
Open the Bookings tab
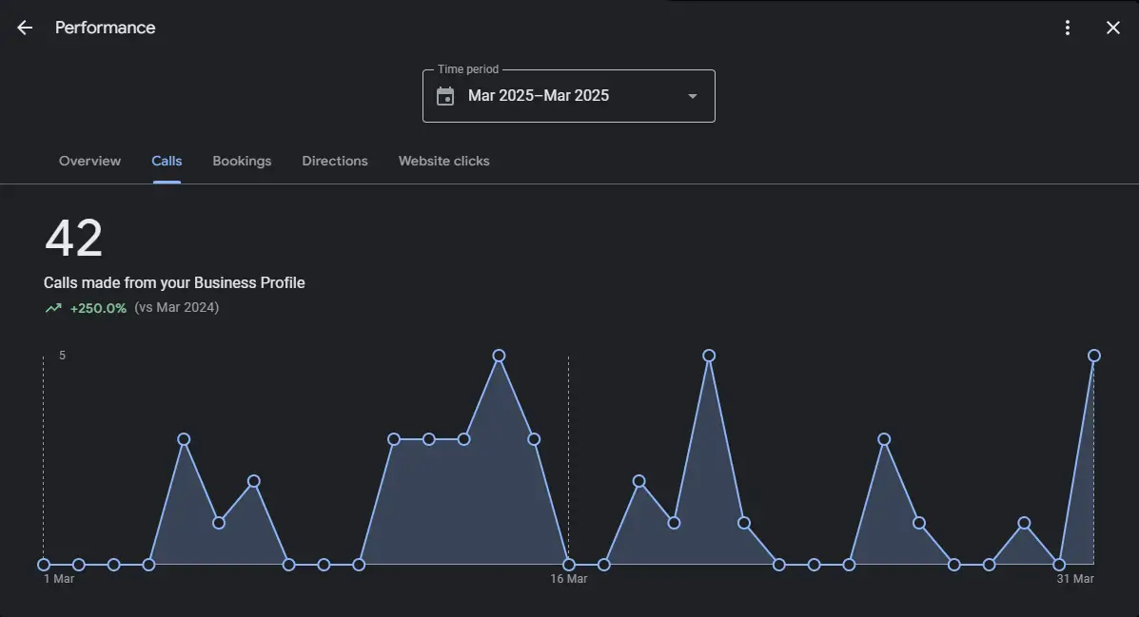(x=242, y=161)
